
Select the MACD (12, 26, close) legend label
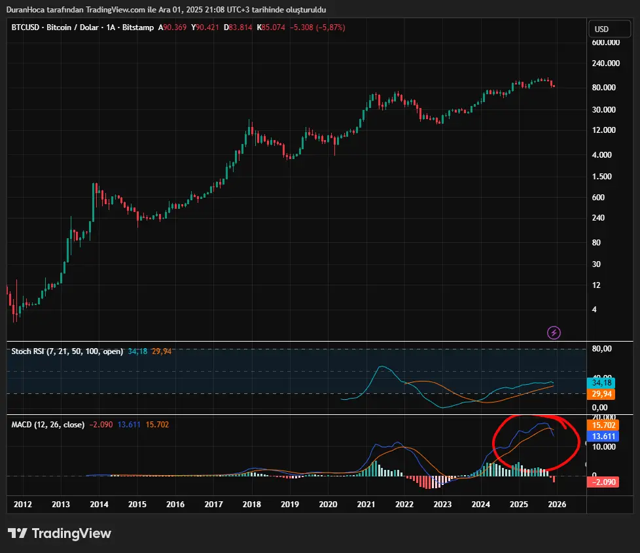(x=48, y=425)
